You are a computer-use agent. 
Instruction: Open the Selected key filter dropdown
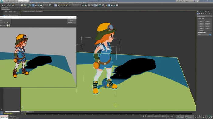pos(189,116)
